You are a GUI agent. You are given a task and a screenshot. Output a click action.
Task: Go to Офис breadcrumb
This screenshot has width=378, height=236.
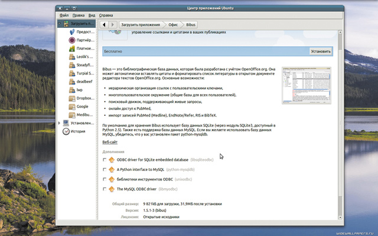[173, 25]
